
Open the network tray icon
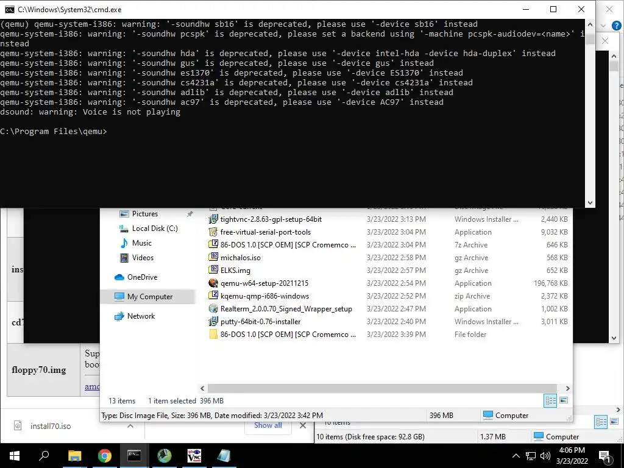click(x=531, y=456)
